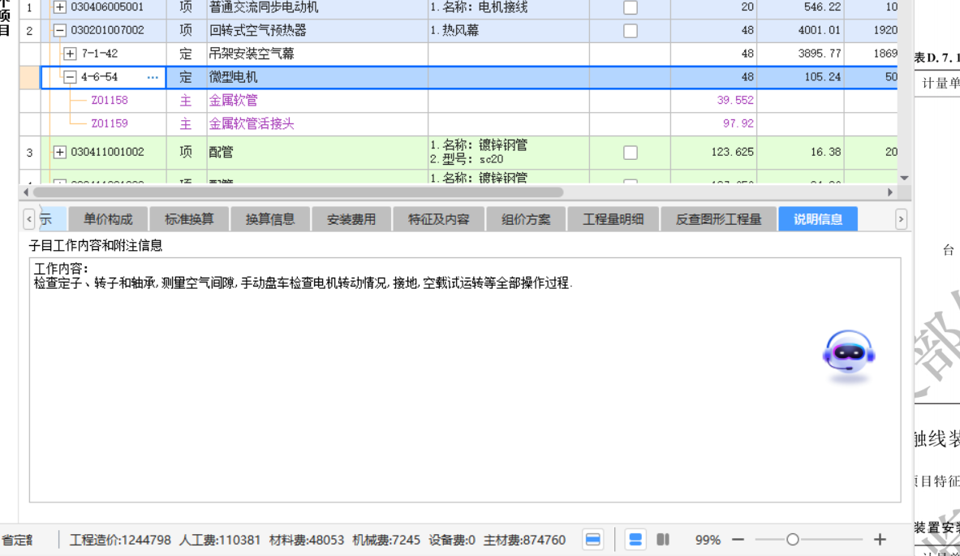960x556 pixels.
Task: Click code Z01158
Action: coord(110,101)
